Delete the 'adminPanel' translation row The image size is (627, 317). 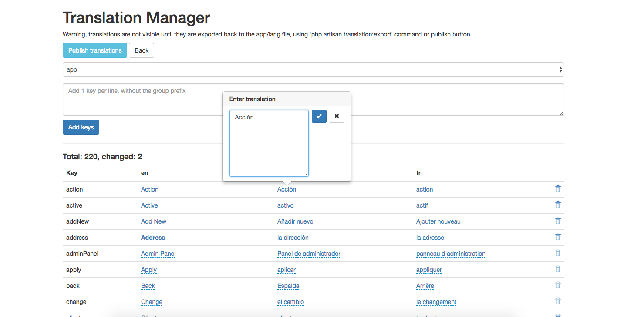(x=558, y=253)
